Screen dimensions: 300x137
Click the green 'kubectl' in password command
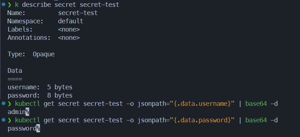click(27, 120)
